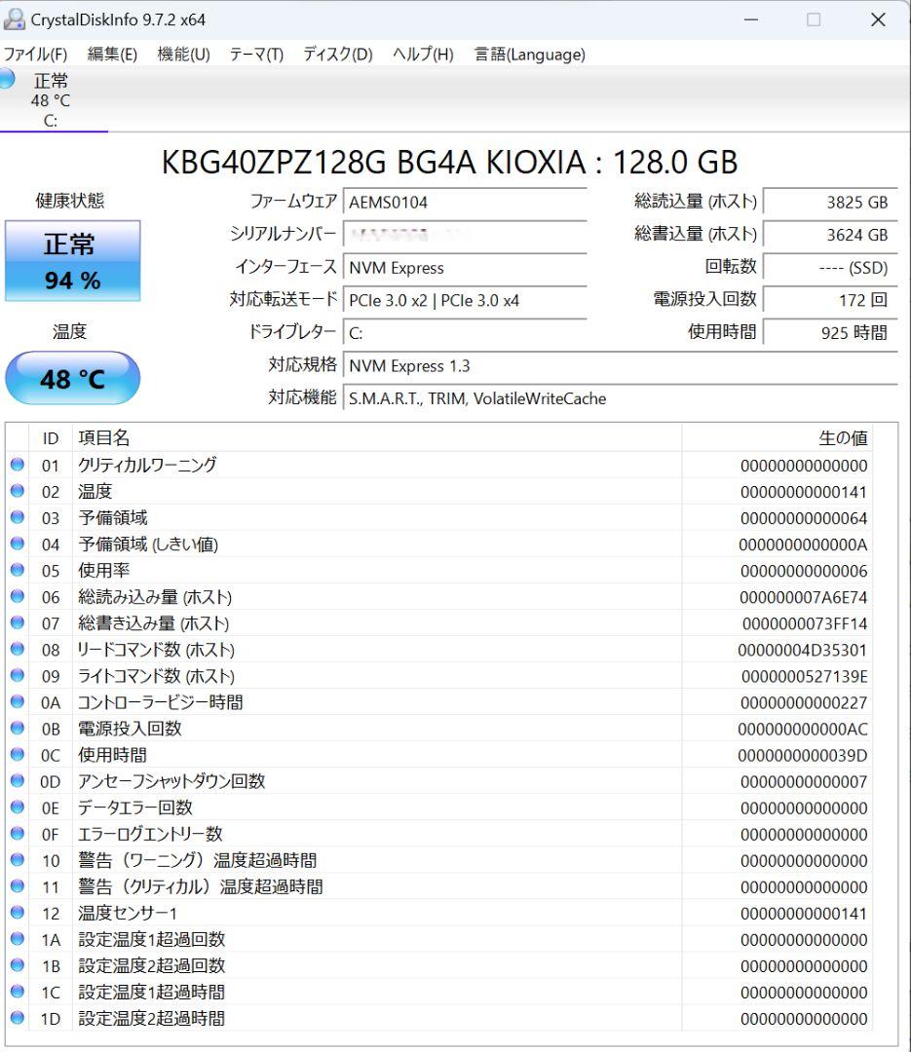Click the blue status dot beside 温度 (ID 02)
Image resolution: width=911 pixels, height=1052 pixels.
(17, 491)
